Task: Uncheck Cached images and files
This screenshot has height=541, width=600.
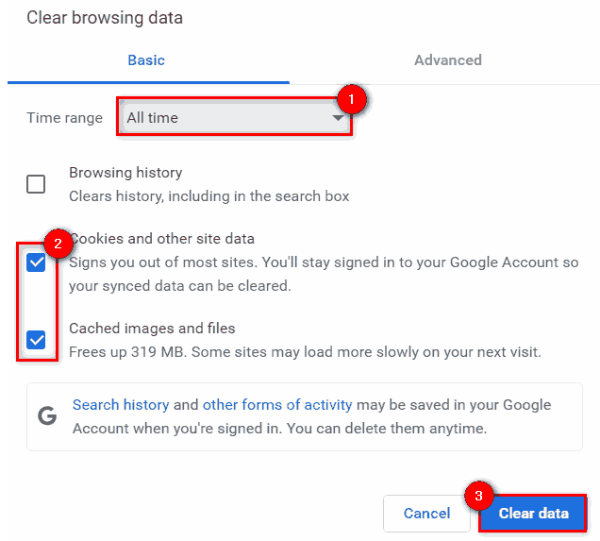Action: (x=36, y=340)
